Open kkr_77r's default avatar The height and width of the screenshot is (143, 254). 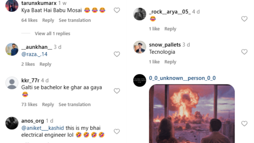pyautogui.click(x=12, y=83)
